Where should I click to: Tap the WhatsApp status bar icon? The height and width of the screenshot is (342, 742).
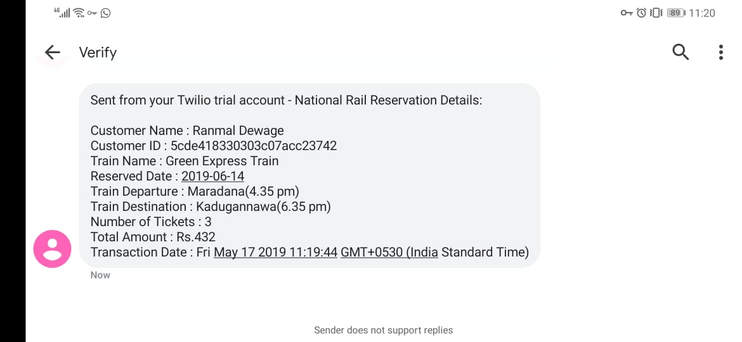(x=105, y=13)
